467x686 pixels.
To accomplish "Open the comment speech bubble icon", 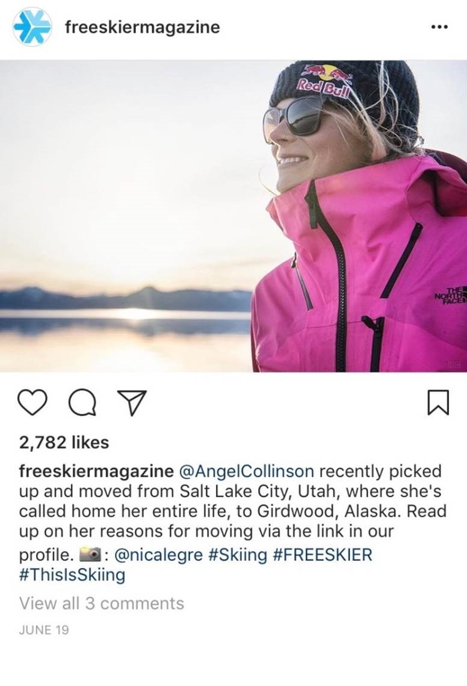I will pos(83,402).
